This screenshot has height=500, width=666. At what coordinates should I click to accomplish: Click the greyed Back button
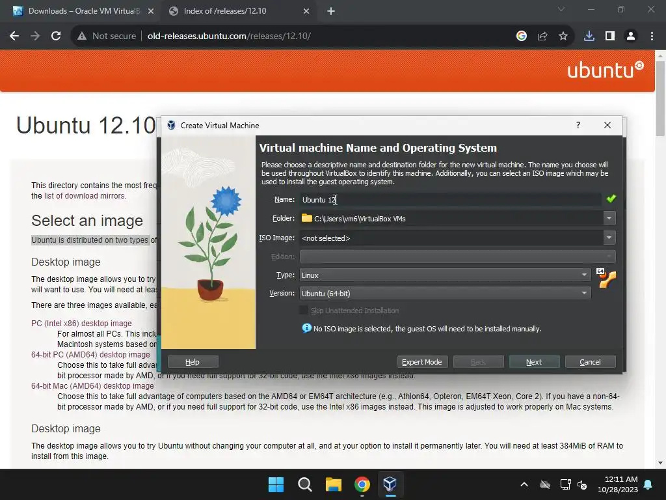[478, 362]
